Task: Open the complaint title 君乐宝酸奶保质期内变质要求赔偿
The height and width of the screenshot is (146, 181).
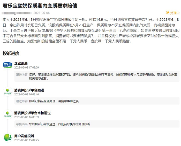Action: coord(40,6)
